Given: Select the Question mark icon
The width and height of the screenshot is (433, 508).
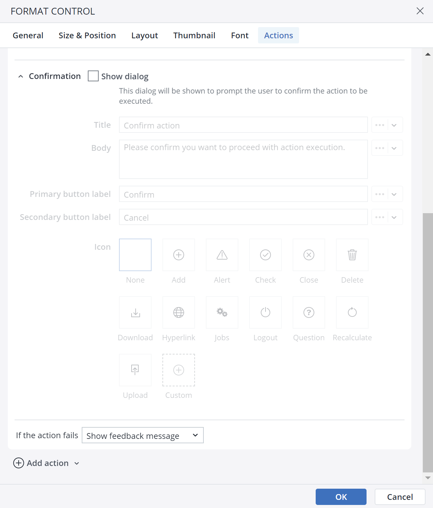Looking at the screenshot, I should click(309, 312).
